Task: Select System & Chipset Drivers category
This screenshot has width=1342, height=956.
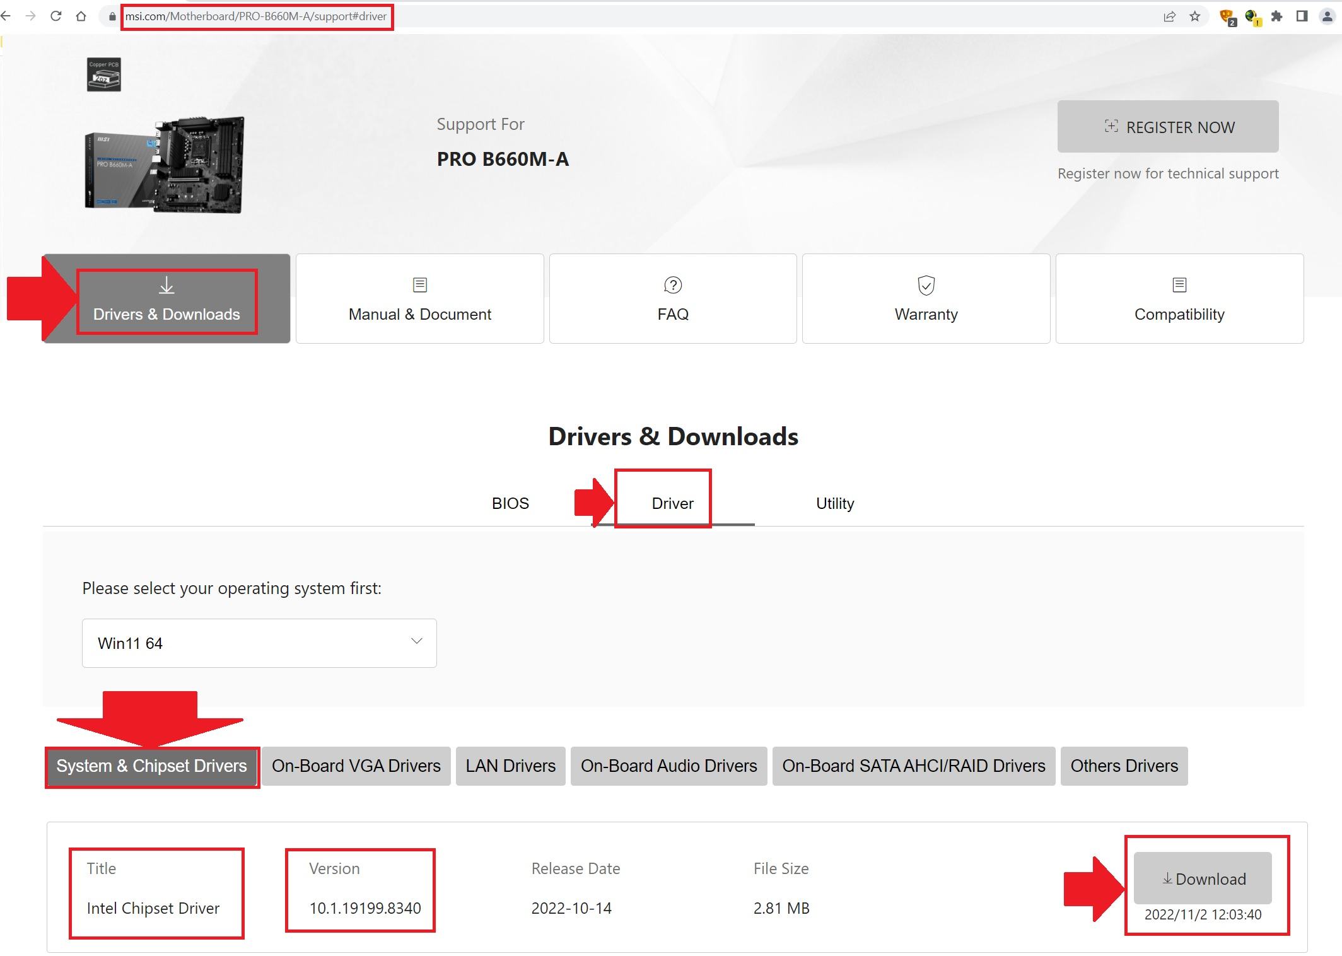Action: [x=151, y=766]
